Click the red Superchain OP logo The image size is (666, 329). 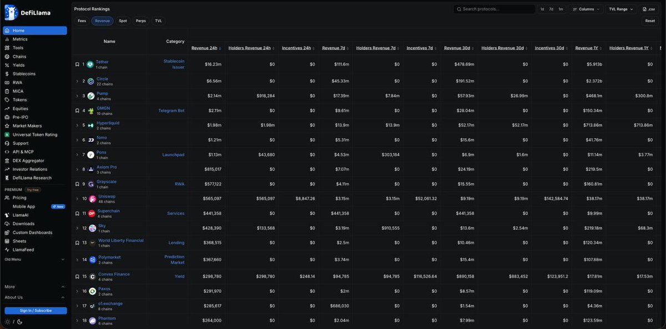(x=92, y=214)
